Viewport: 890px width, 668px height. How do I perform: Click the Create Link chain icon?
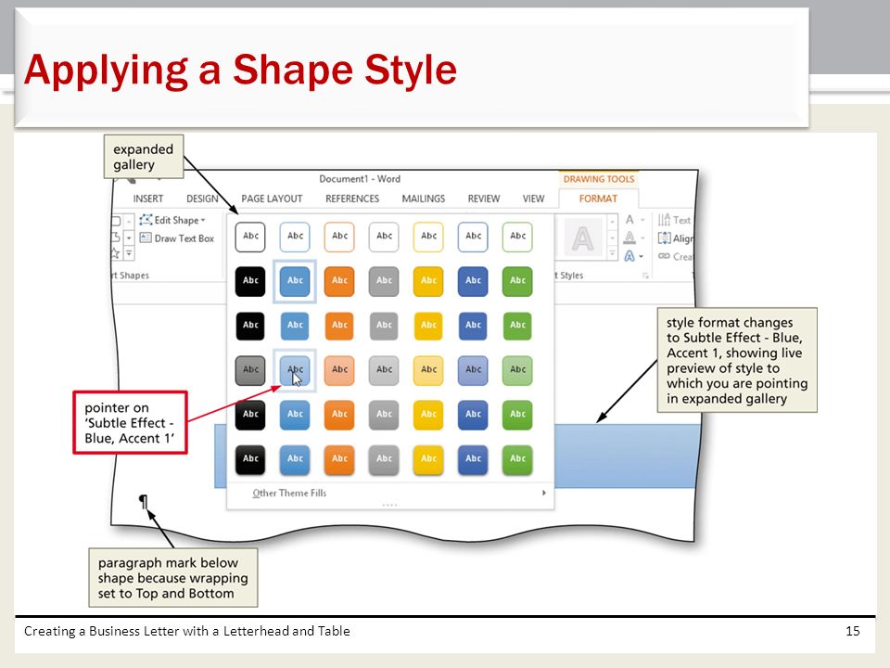(x=664, y=256)
